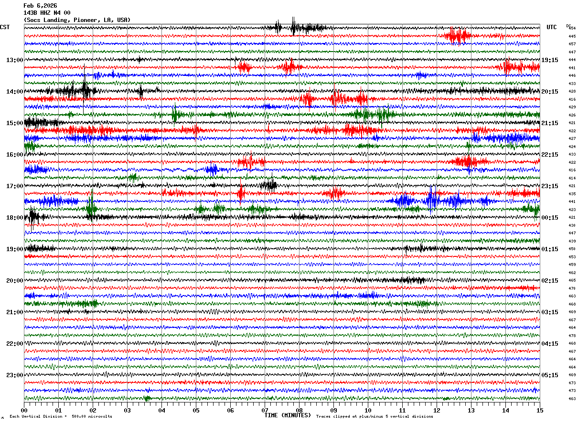Click the 05:15 UTC row label
This screenshot has width=578, height=423.
(x=550, y=375)
